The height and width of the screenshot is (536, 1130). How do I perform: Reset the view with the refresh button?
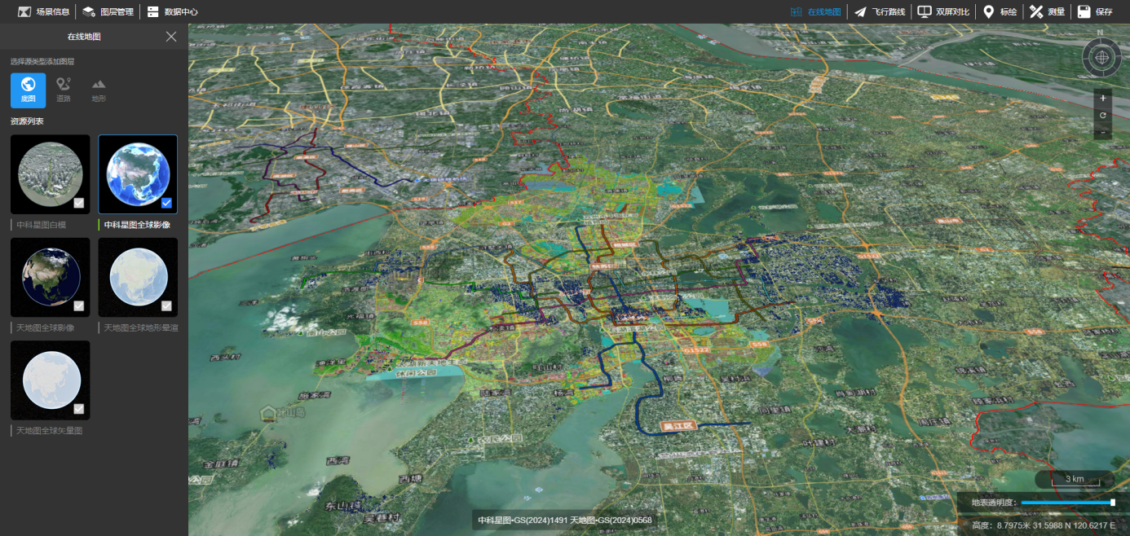pyautogui.click(x=1102, y=115)
